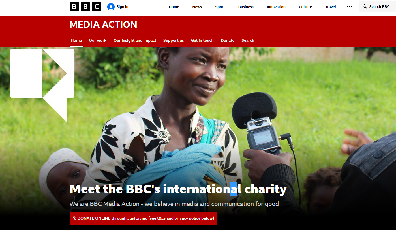
Task: Open the Travel section
Action: [x=331, y=7]
